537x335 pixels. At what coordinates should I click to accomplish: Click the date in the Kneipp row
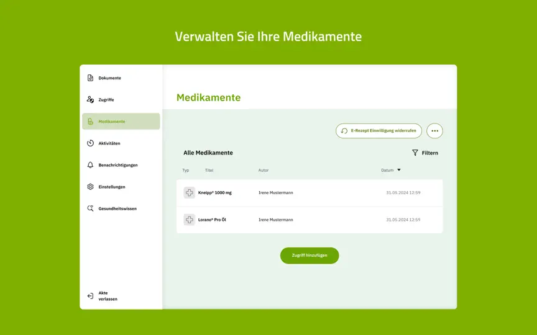click(403, 193)
